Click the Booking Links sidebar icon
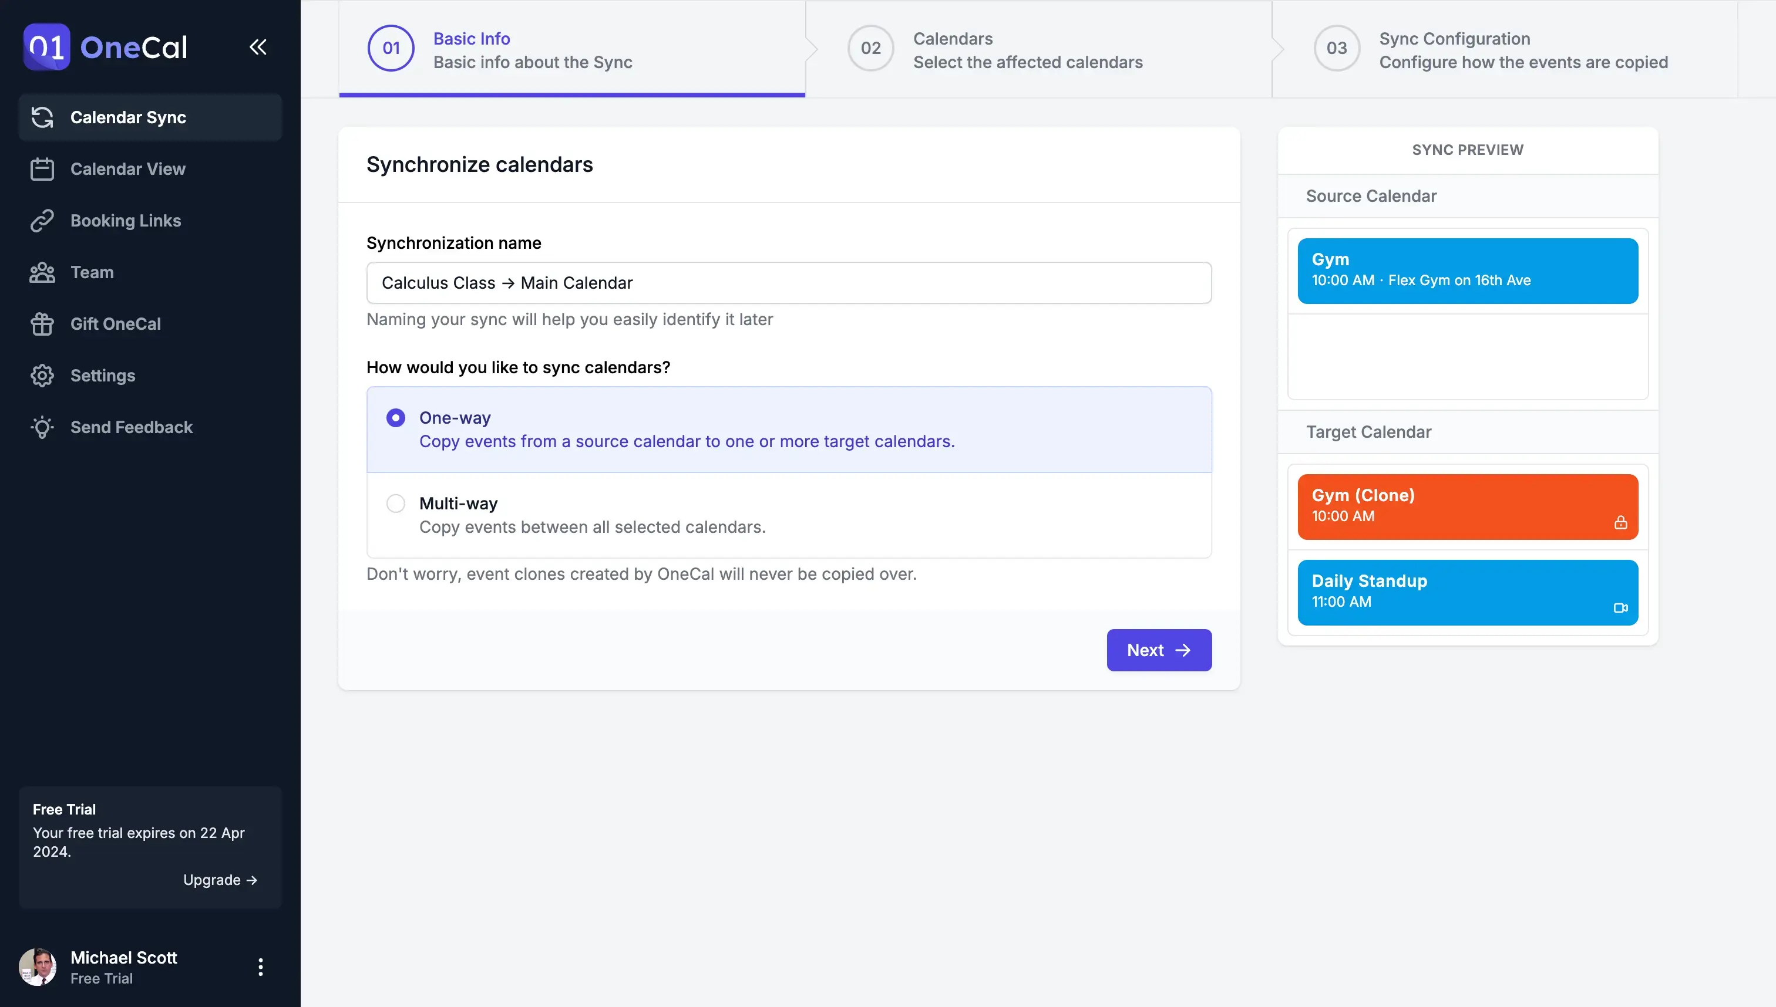Image resolution: width=1776 pixels, height=1007 pixels. tap(42, 222)
